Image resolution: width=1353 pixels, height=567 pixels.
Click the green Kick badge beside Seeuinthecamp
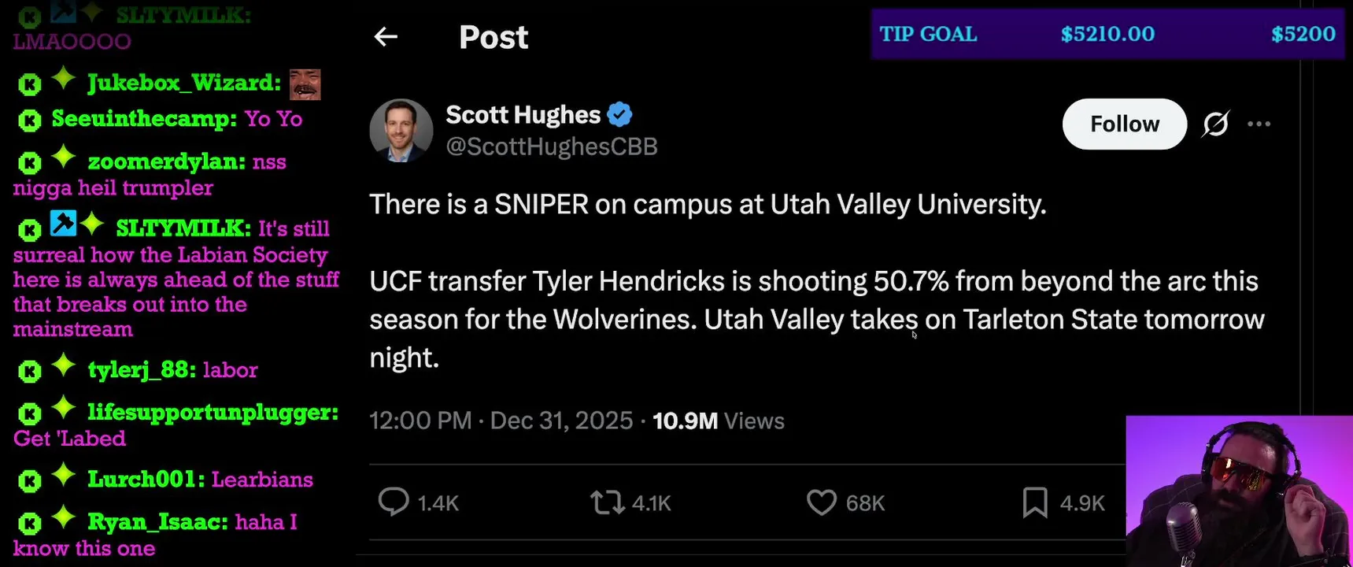tap(30, 120)
